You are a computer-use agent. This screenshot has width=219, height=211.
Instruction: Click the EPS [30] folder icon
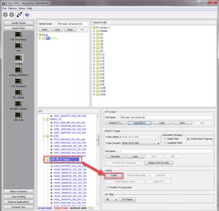click(48, 136)
